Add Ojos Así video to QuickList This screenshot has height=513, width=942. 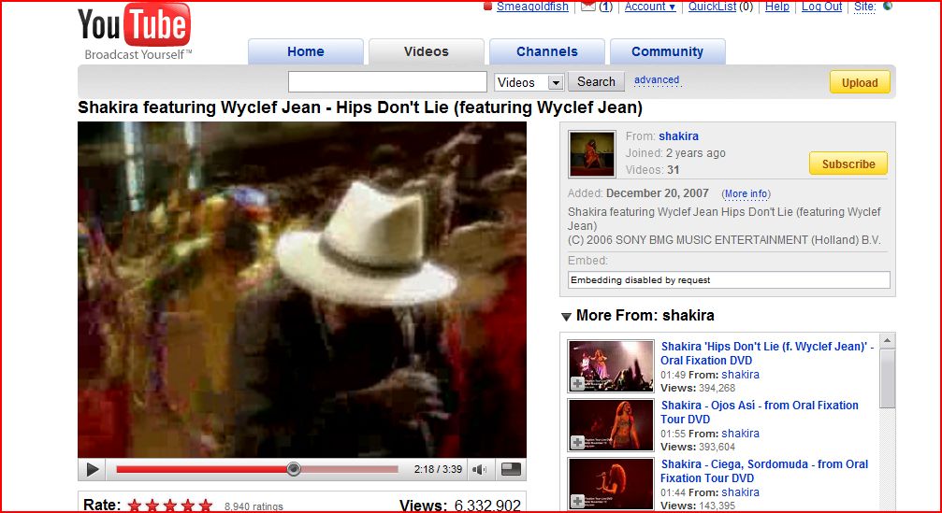[577, 442]
